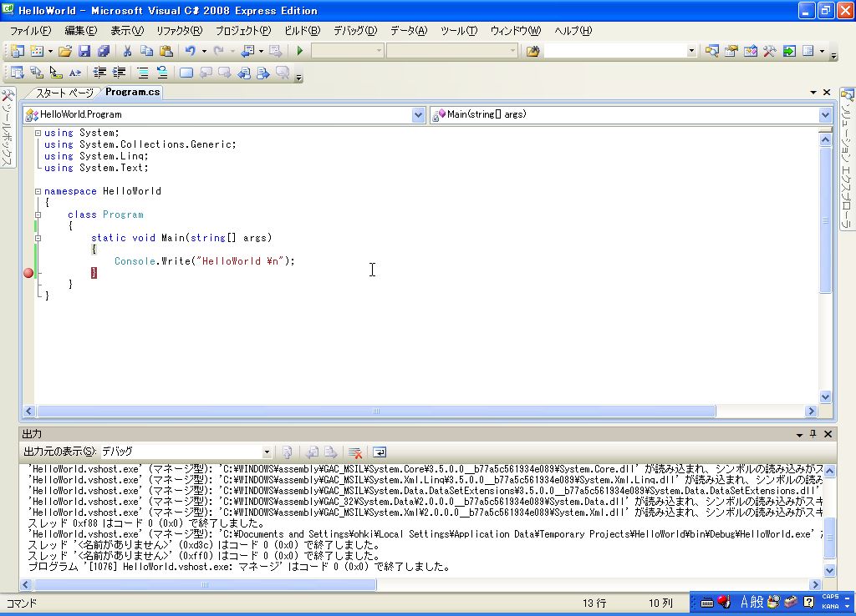Image resolution: width=856 pixels, height=616 pixels.
Task: Click the Navigate Backward icon
Action: [x=247, y=51]
